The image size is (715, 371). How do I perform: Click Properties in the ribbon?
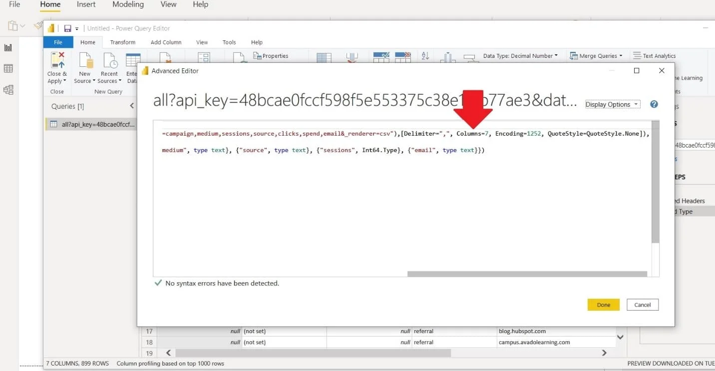271,56
